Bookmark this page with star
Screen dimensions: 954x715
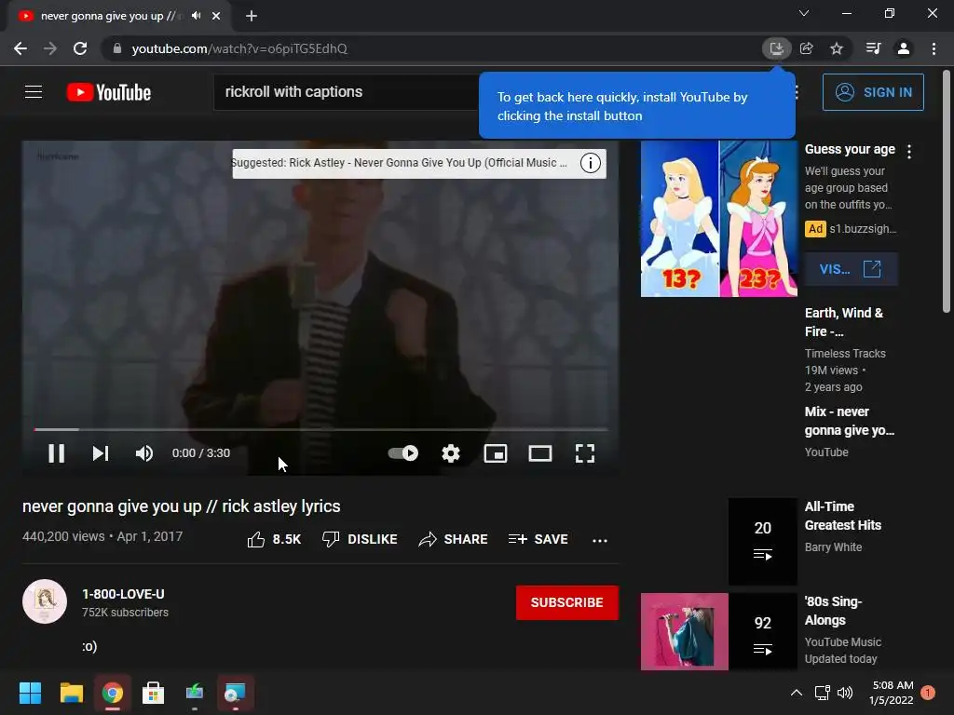[837, 48]
